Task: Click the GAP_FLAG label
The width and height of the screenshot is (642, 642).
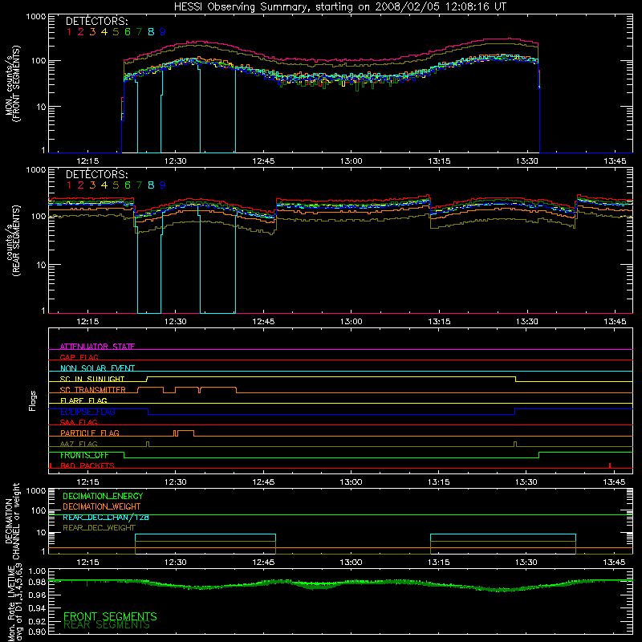Action: click(x=79, y=357)
